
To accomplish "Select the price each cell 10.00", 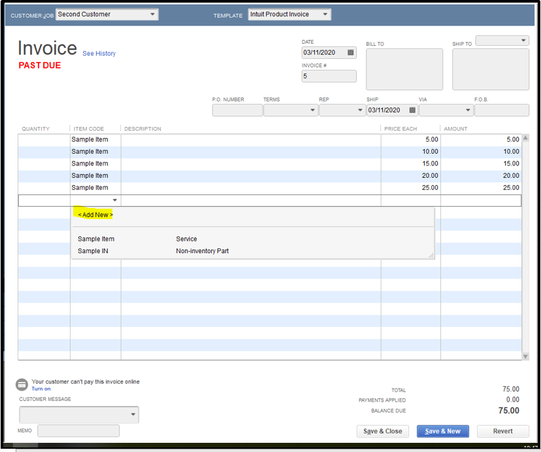I will click(x=410, y=152).
